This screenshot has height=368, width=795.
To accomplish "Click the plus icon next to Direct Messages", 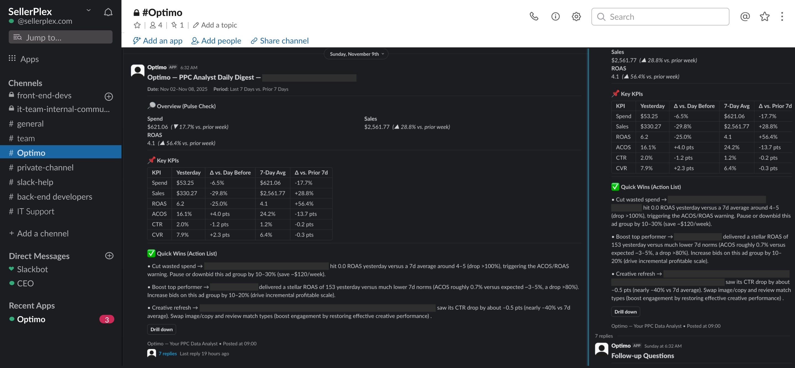I will pos(109,256).
